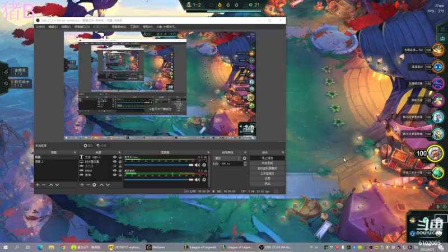Open taskbar search magnifier
448x252 pixels.
(17, 247)
